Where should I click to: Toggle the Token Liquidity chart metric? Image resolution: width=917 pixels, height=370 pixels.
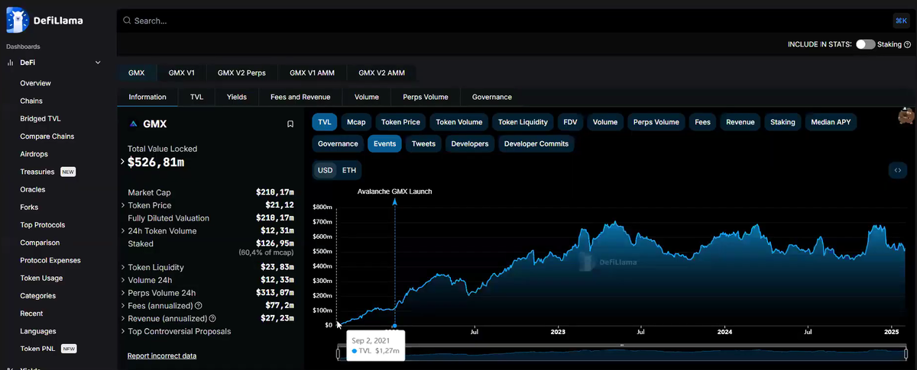click(x=523, y=122)
